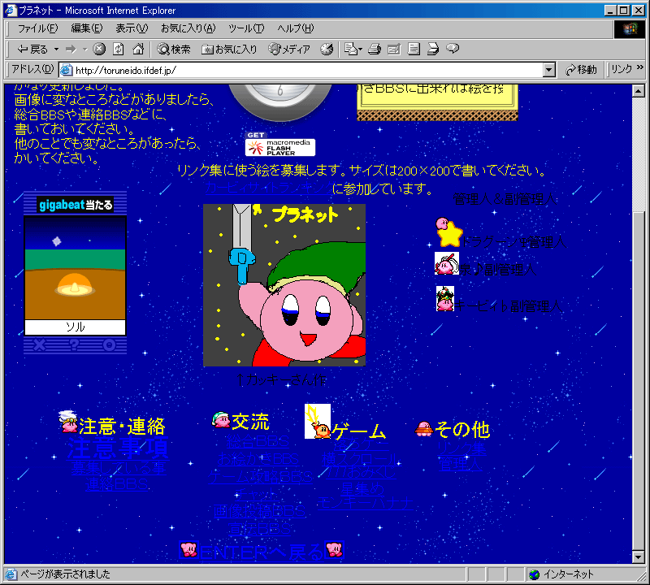Open the 星集め game link
Viewport: 650px width, 585px height.
coord(362,489)
